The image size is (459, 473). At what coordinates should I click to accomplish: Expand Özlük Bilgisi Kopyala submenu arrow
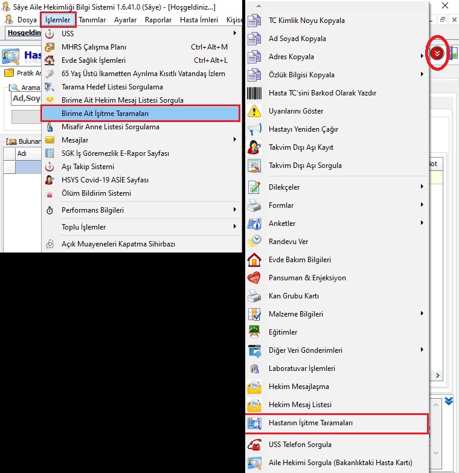(x=422, y=74)
